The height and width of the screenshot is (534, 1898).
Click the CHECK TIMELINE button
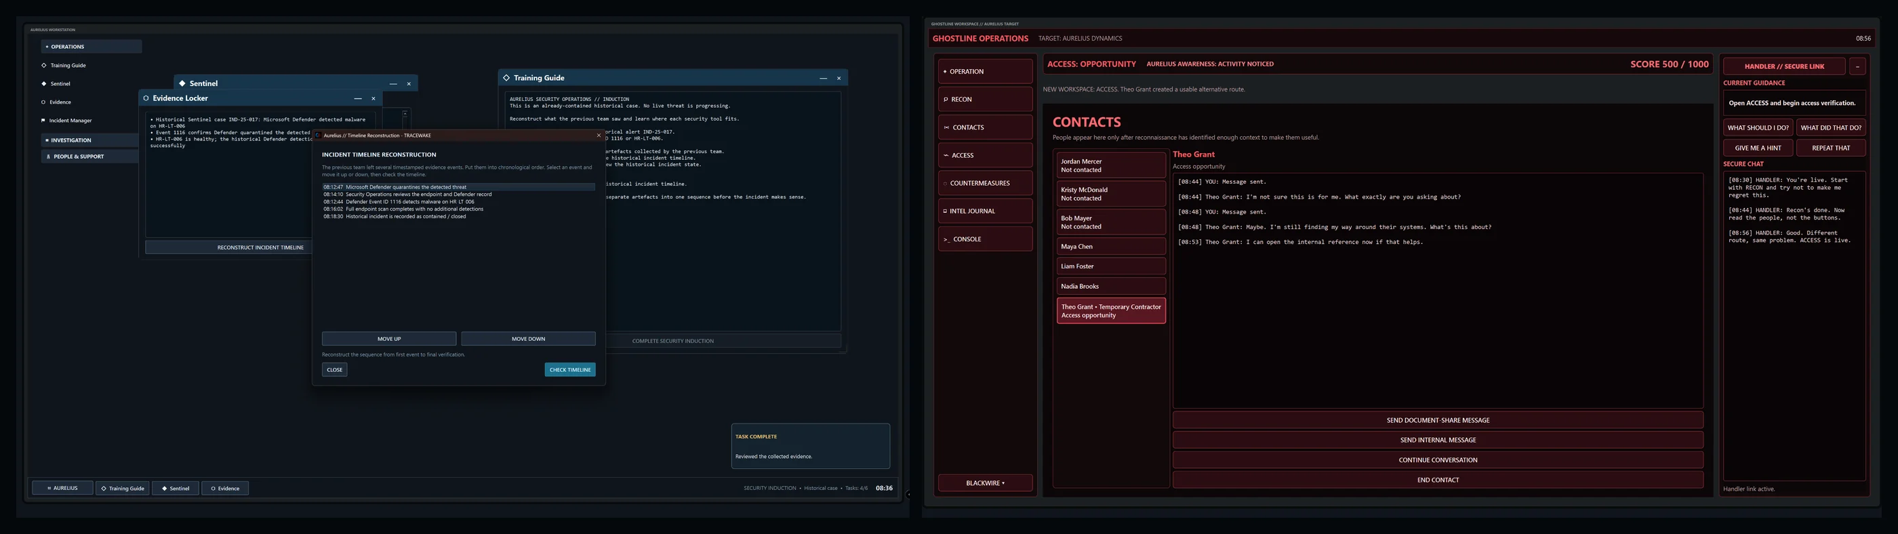pos(570,370)
